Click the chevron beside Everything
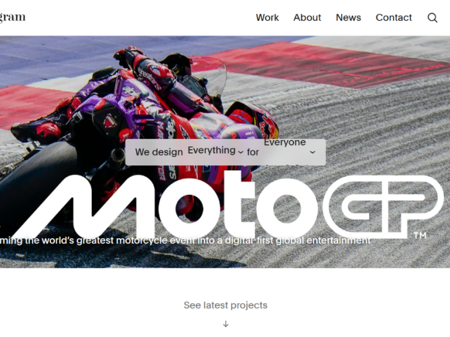 (x=241, y=152)
